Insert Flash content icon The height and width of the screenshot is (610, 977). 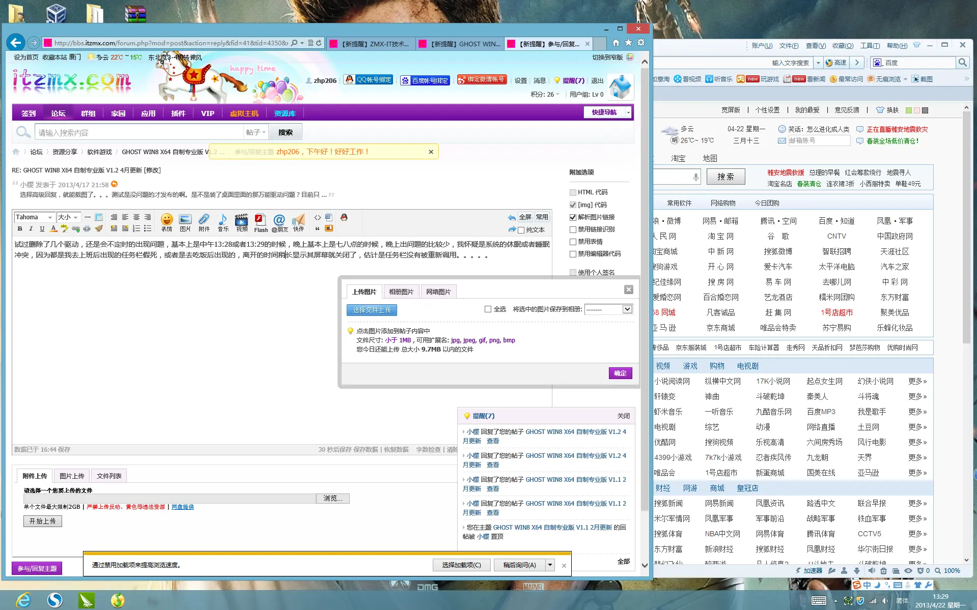(261, 222)
